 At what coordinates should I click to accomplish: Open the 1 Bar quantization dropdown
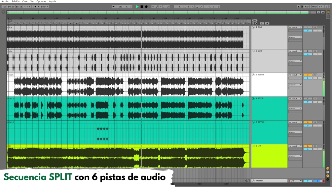tap(45, 7)
